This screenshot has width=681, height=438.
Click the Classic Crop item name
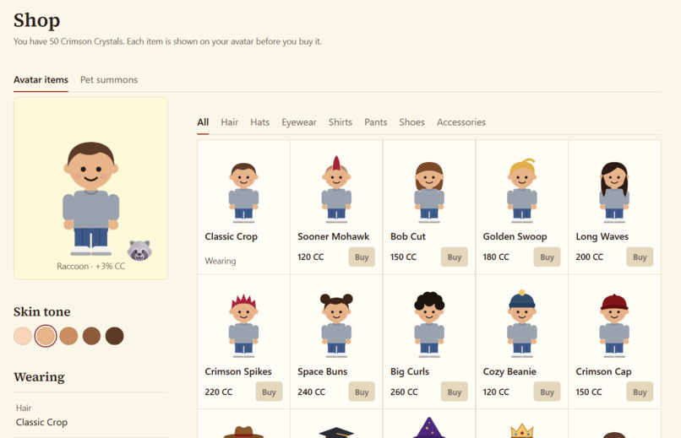[x=231, y=237]
